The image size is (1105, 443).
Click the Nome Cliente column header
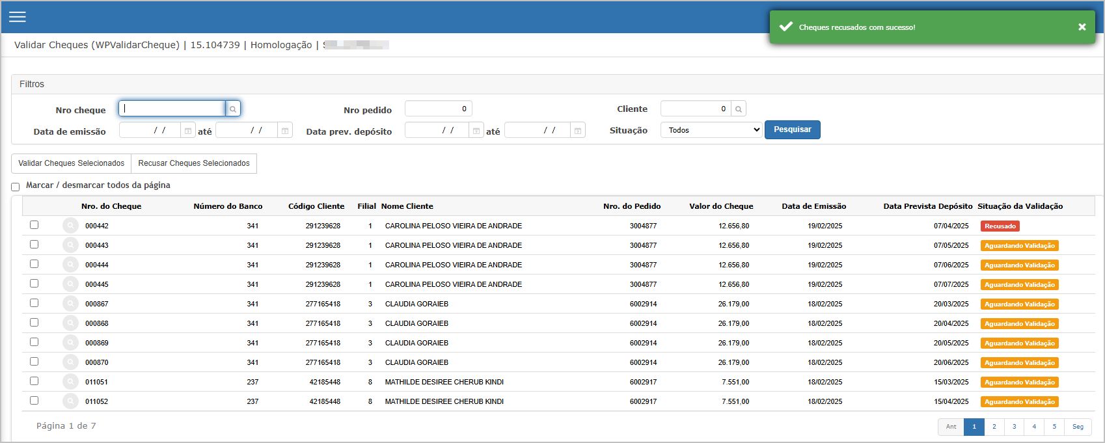point(407,206)
